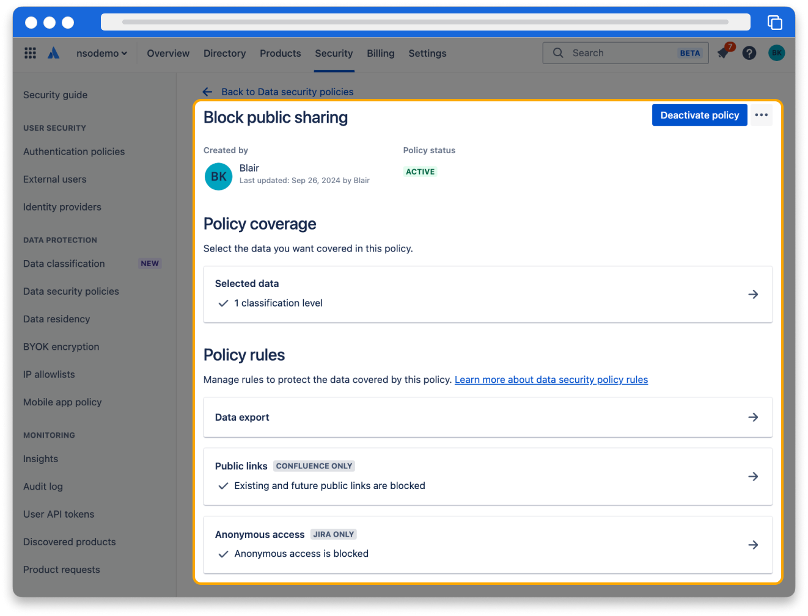Click 'Existing and future public links are blocked'

point(329,485)
